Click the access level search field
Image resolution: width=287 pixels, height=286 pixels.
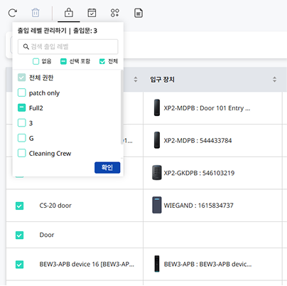pos(68,47)
